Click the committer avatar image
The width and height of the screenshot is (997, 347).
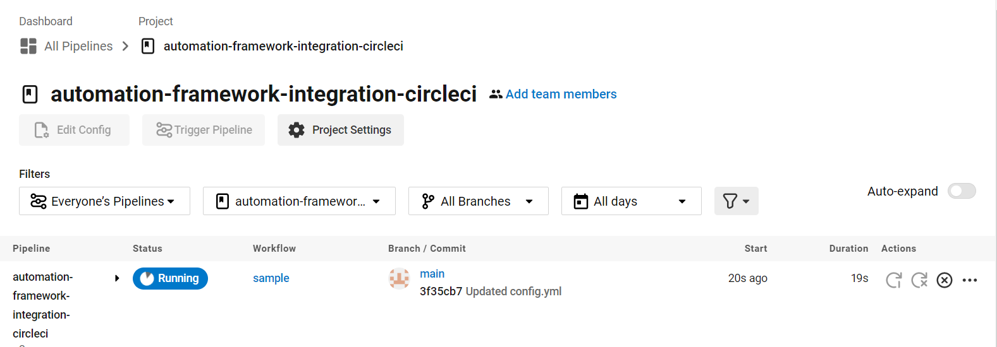tap(399, 278)
